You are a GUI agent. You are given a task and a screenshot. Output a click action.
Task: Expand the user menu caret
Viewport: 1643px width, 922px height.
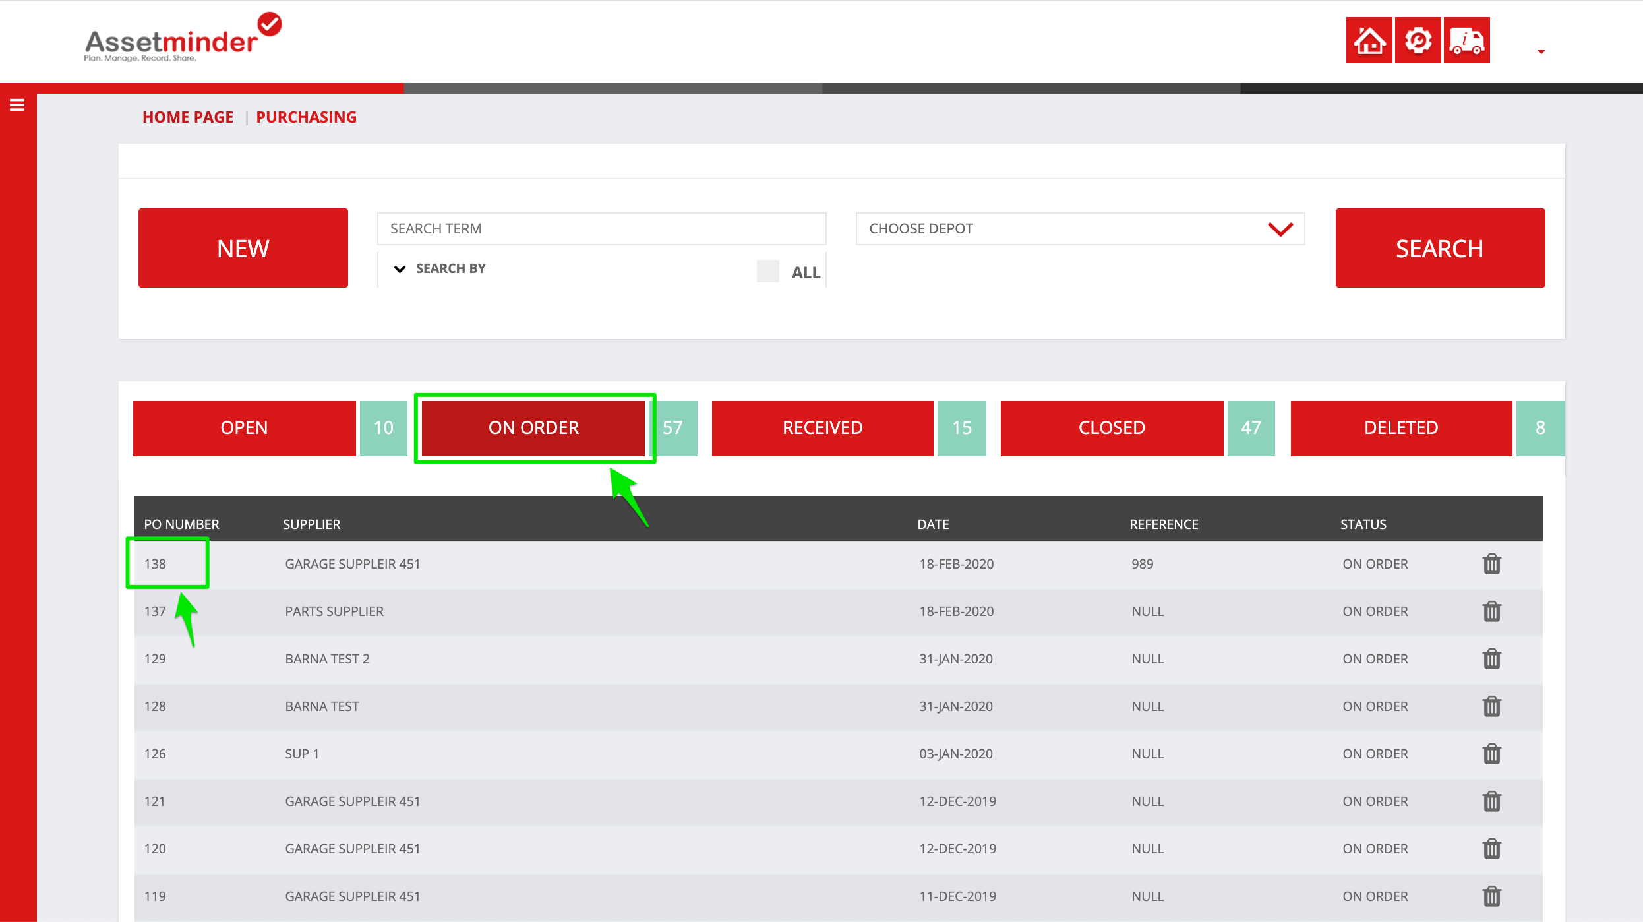[1541, 51]
